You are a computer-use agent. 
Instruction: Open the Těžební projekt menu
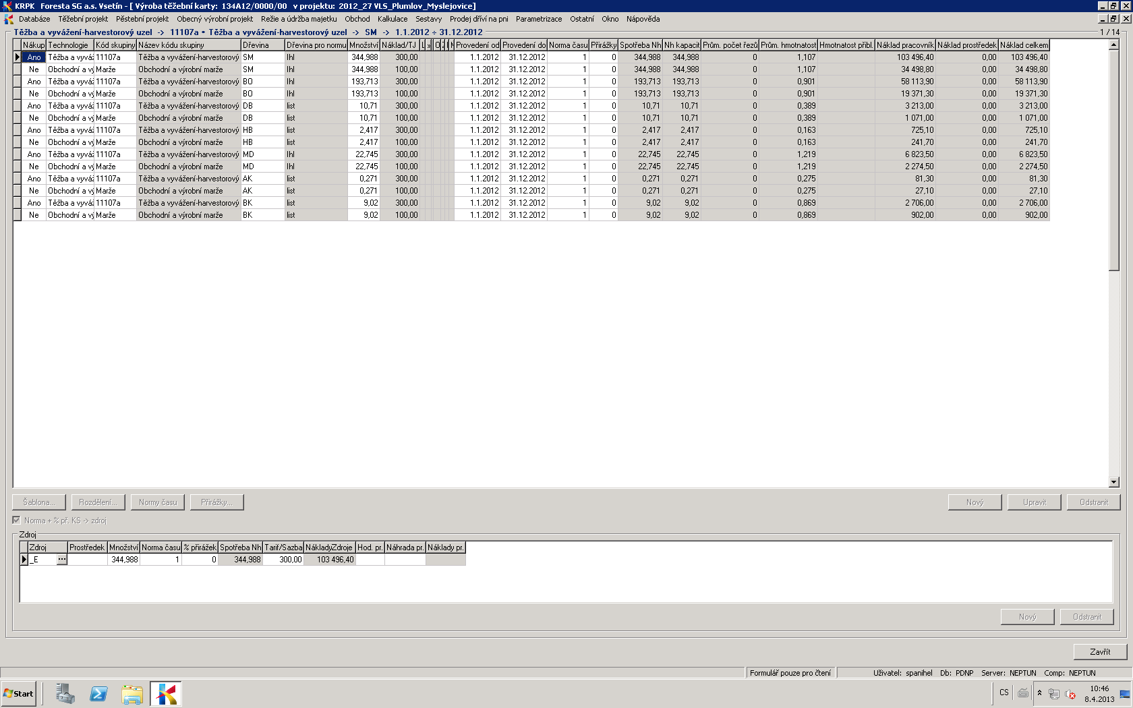point(83,19)
